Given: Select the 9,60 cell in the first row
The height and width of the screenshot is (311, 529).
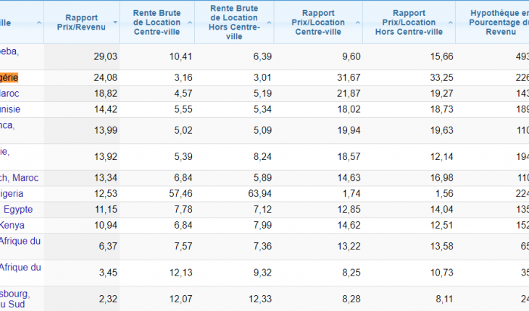Looking at the screenshot, I should pos(351,56).
